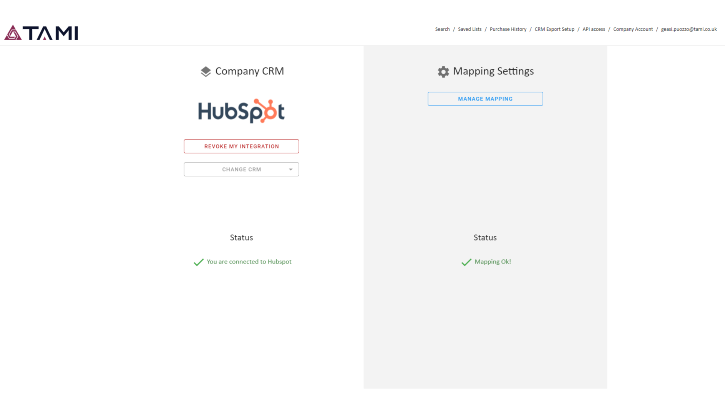Screen dimensions: 725x407
Task: Open Company Account settings
Action: (x=633, y=29)
